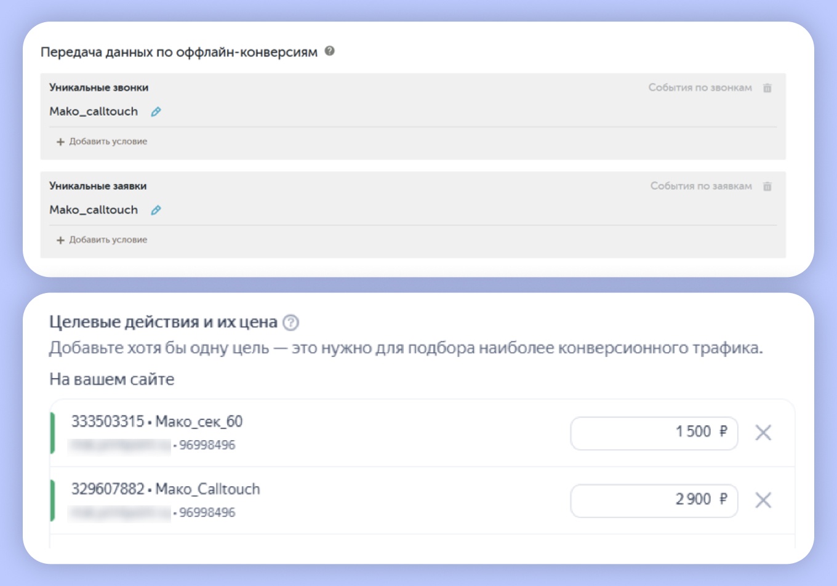Open help icon beside target actions heading

(x=290, y=323)
